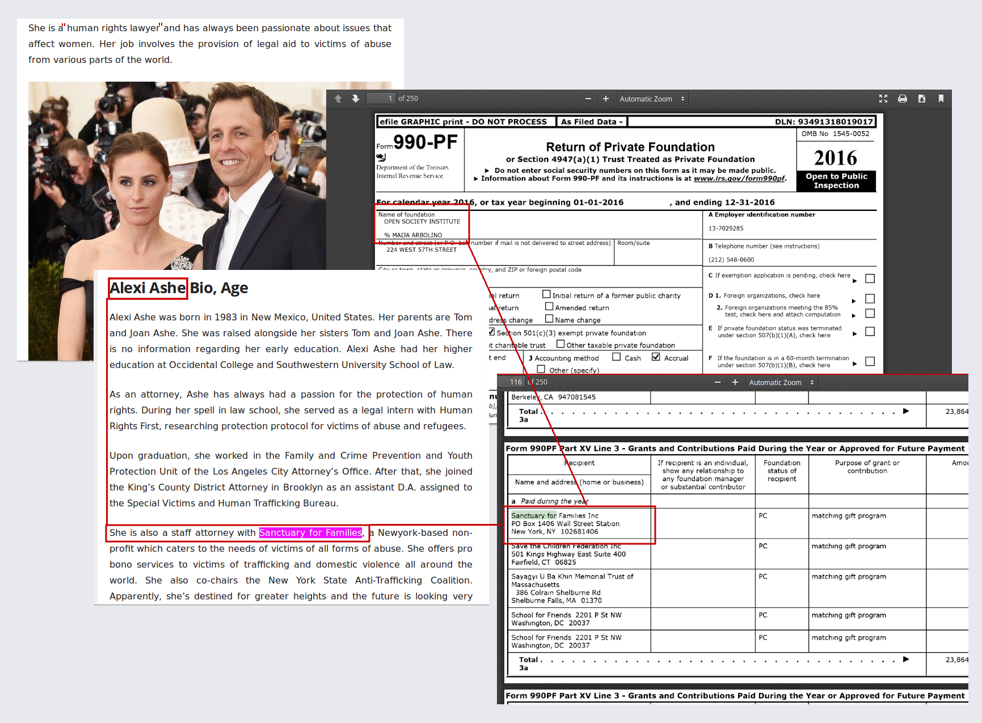Click PC status in Save the Children row
Viewport: 982px width, 723px height.
point(763,546)
